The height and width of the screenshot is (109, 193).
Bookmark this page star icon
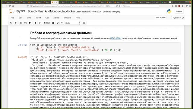[120, 6]
